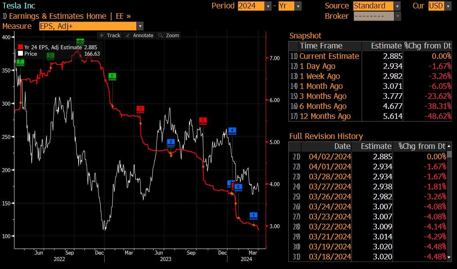Click the 03/23/2024 revision date
Image resolution: width=457 pixels, height=269 pixels.
click(x=330, y=217)
